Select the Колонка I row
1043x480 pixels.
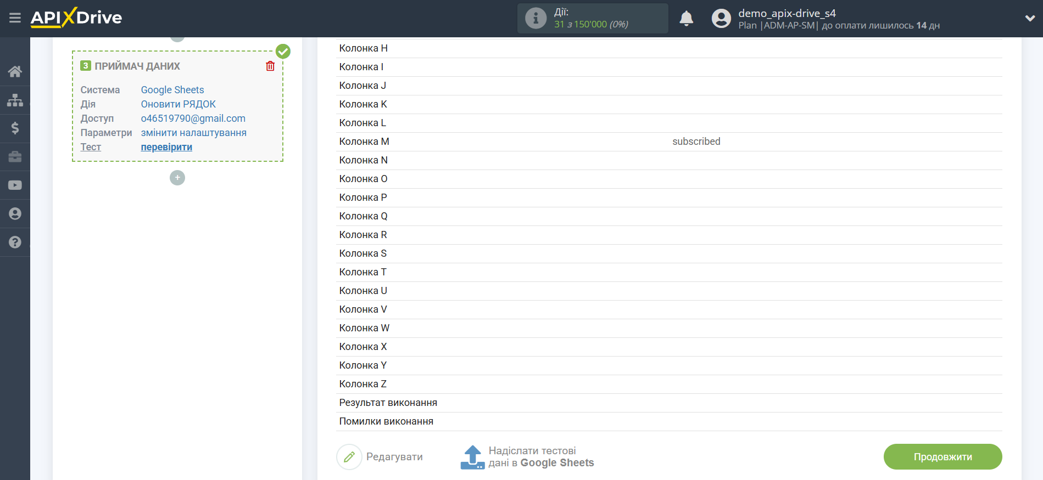tap(669, 67)
